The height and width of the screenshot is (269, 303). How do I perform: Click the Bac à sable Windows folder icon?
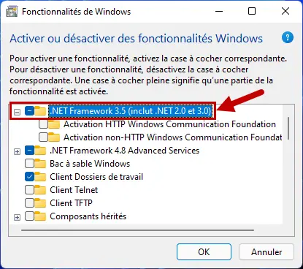40,164
